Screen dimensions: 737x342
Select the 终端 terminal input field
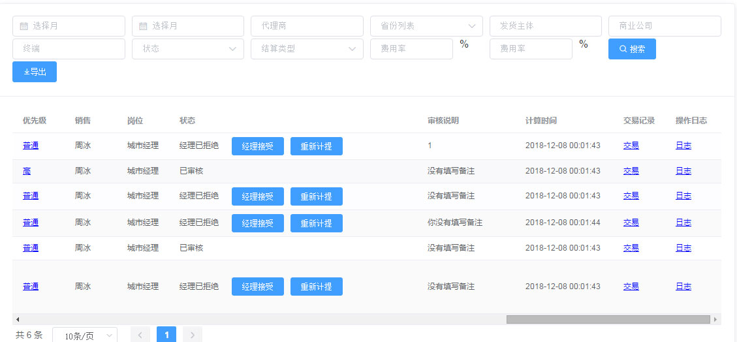[69, 49]
